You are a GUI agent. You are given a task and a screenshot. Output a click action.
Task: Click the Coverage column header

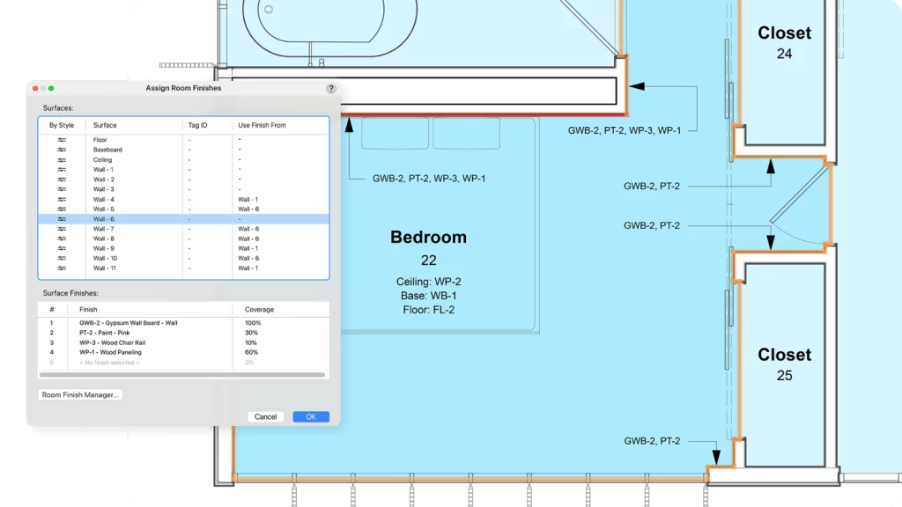[x=259, y=310]
